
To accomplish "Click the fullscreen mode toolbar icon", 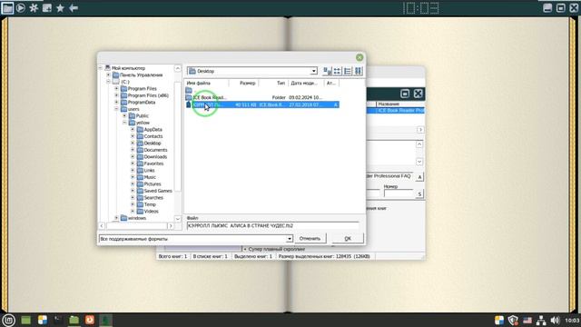I will [x=47, y=7].
